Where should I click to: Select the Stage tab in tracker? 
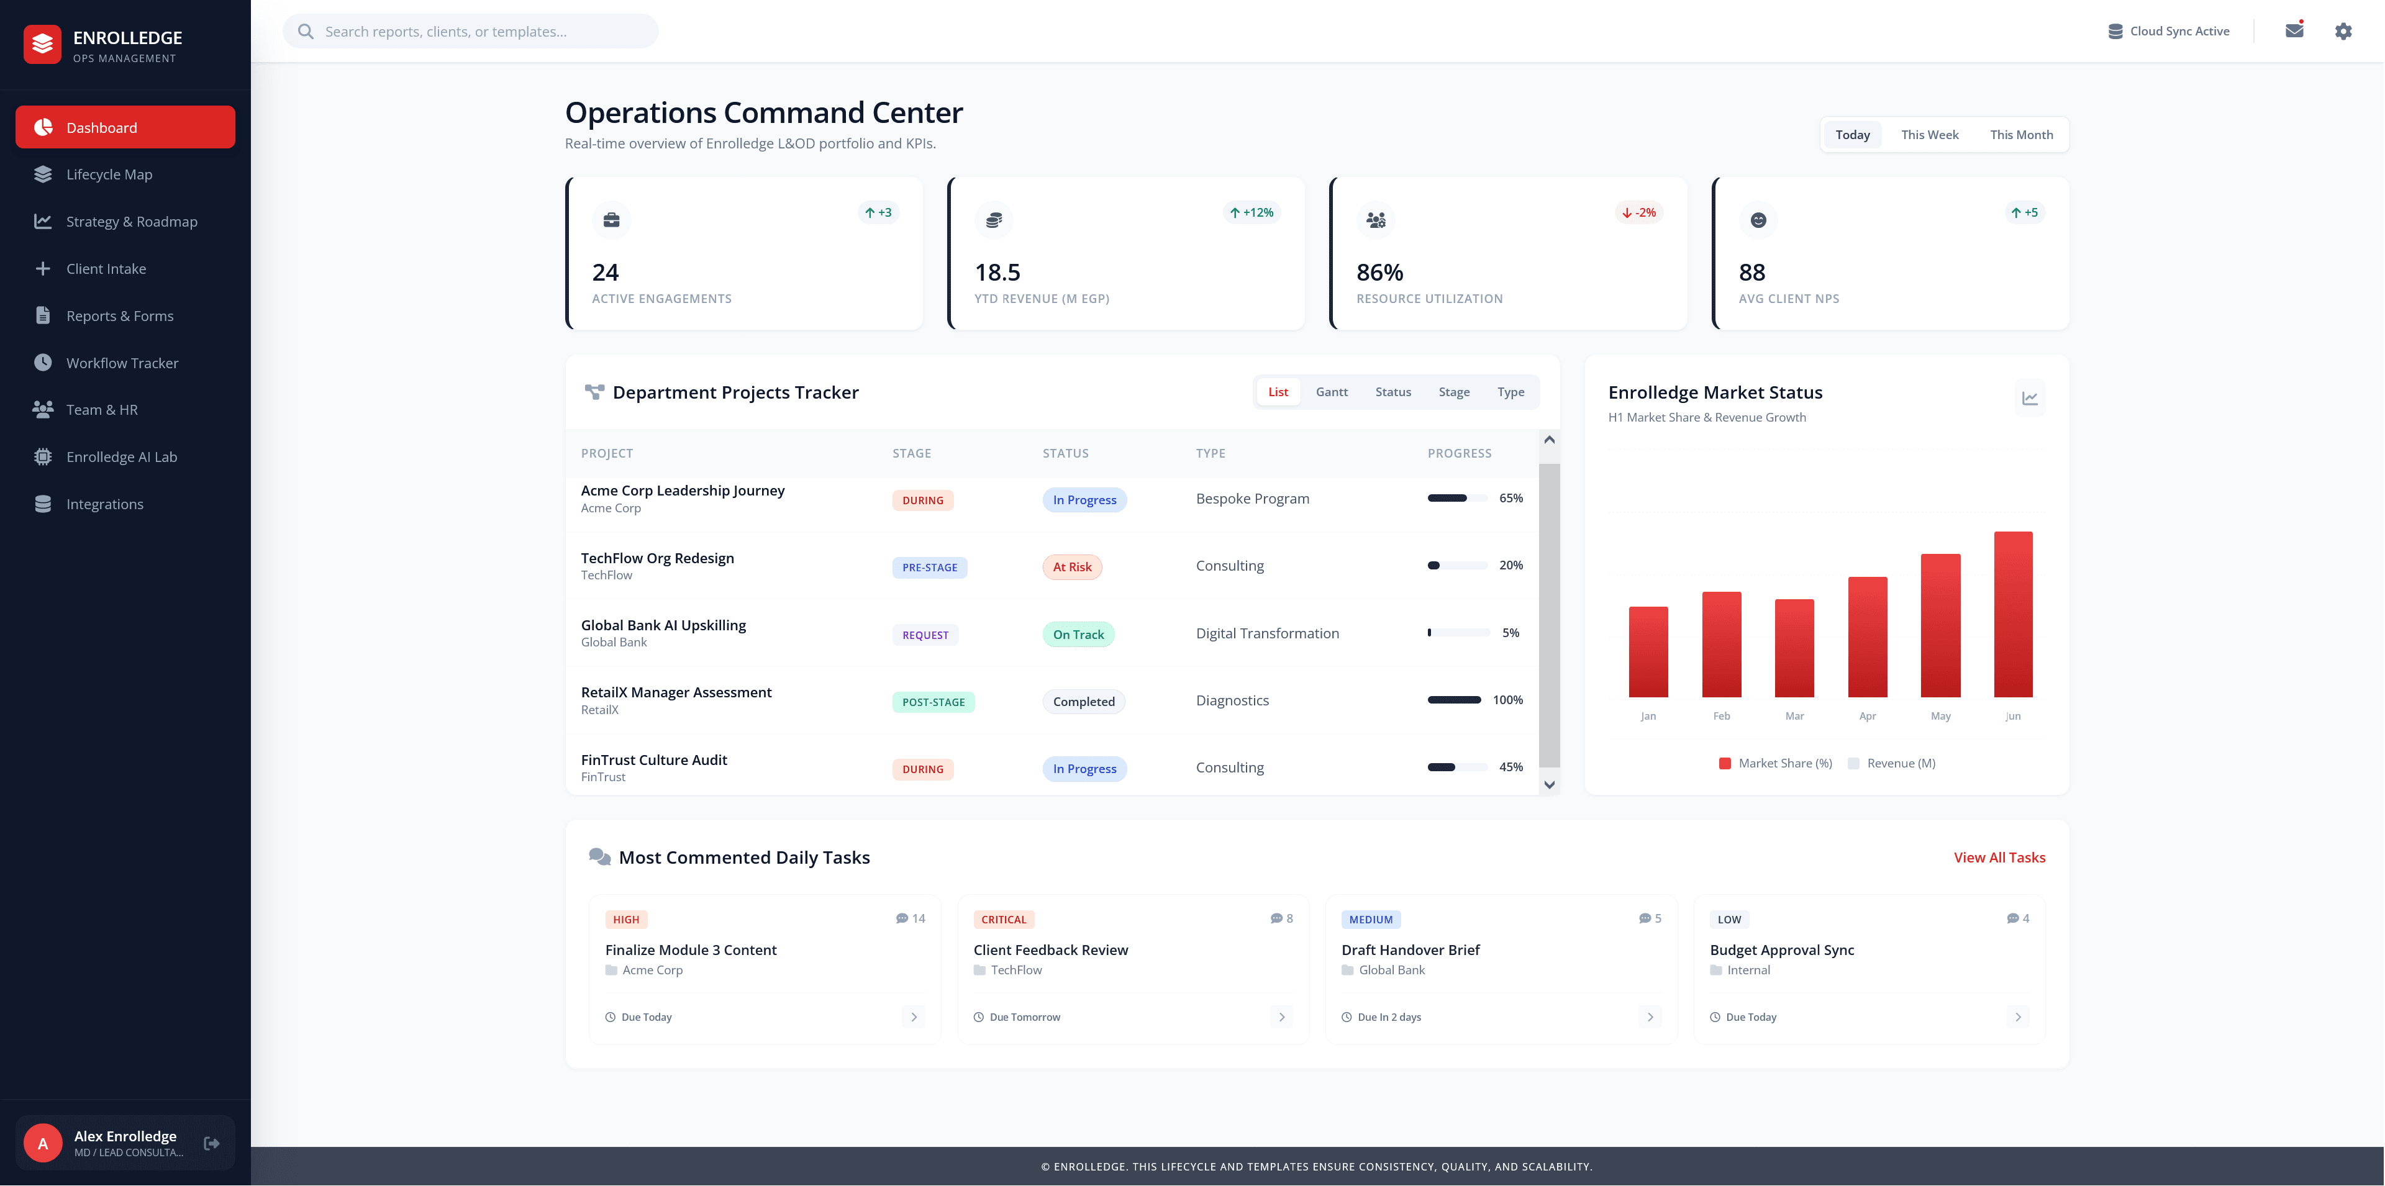click(1453, 392)
